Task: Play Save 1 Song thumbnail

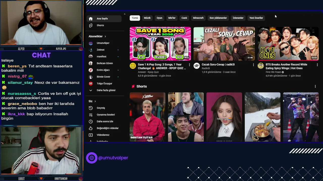Action: coord(160,44)
